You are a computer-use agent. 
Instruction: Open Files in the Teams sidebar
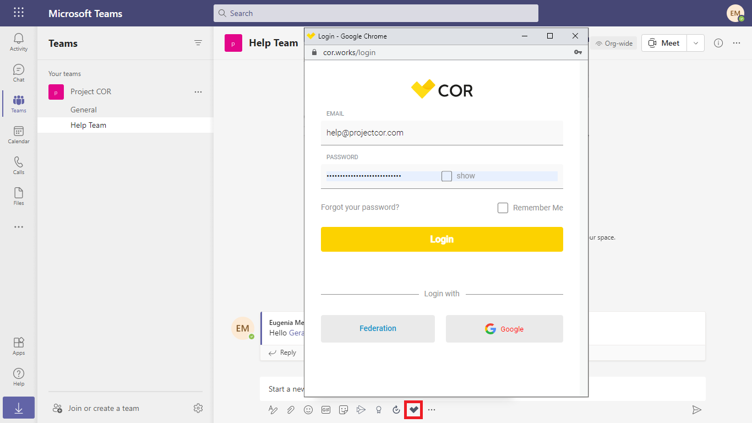pyautogui.click(x=19, y=196)
